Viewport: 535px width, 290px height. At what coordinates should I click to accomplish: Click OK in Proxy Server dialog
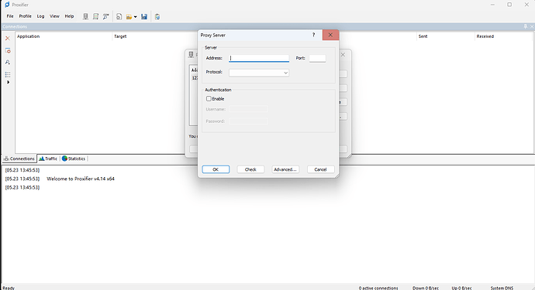click(216, 169)
